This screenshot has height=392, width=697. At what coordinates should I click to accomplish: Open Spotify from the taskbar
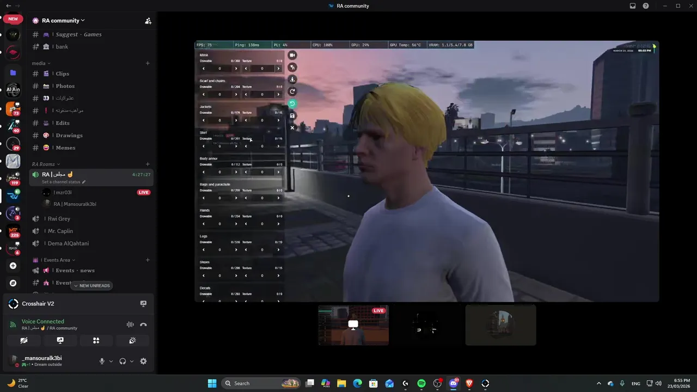coord(421,383)
